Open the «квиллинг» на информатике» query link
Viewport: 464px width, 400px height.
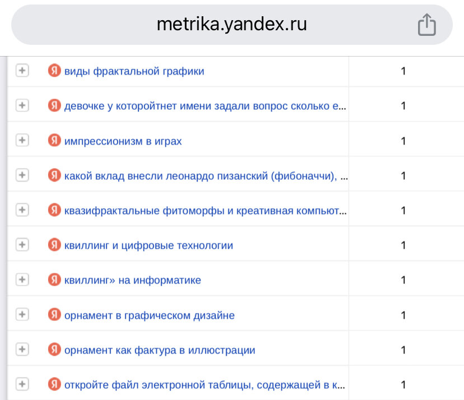pos(133,280)
